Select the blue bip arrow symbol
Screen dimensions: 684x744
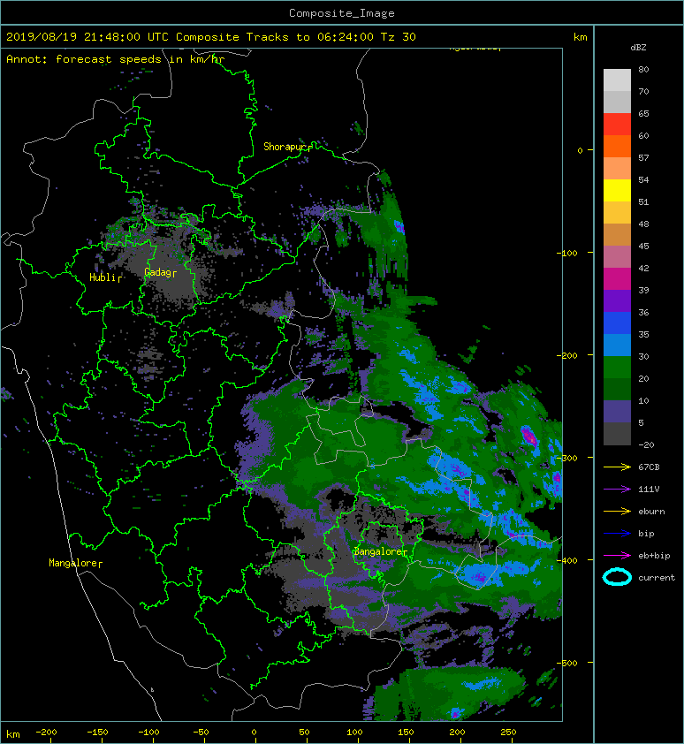click(x=617, y=534)
